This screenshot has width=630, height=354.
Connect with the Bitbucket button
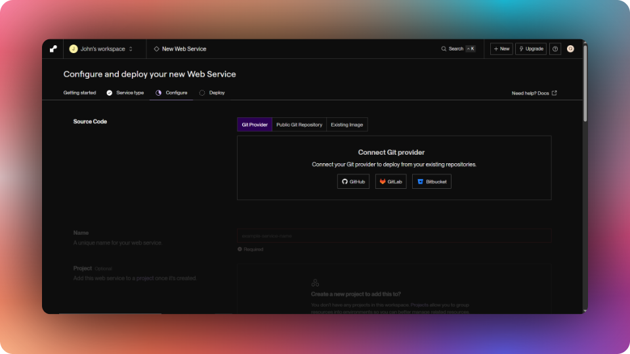(432, 182)
